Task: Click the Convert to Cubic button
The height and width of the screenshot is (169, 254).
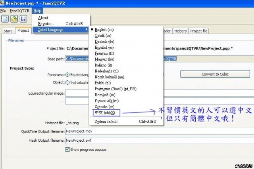Action: coord(215,74)
